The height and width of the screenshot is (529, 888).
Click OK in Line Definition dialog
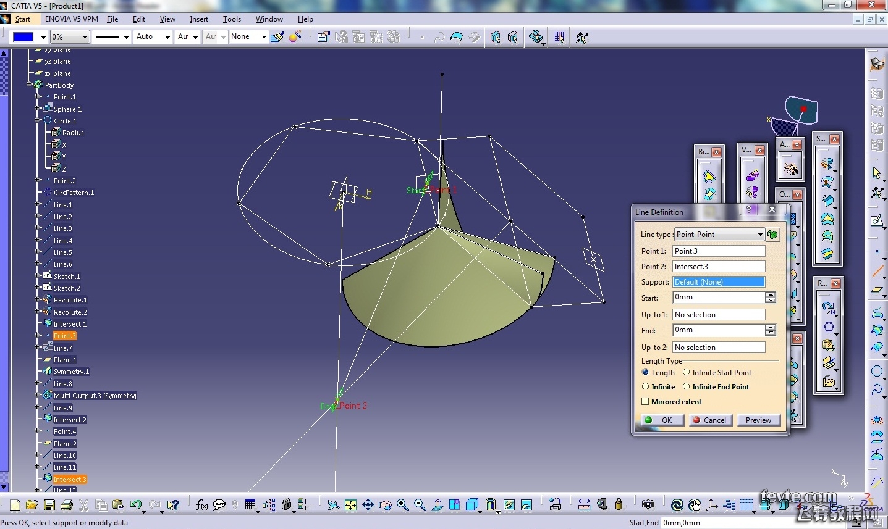(x=662, y=420)
